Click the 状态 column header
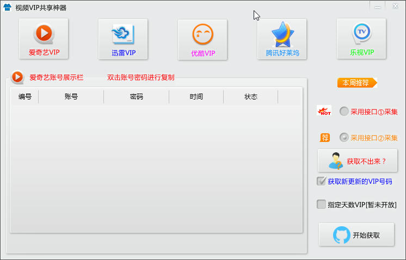406x260 pixels. click(x=250, y=97)
